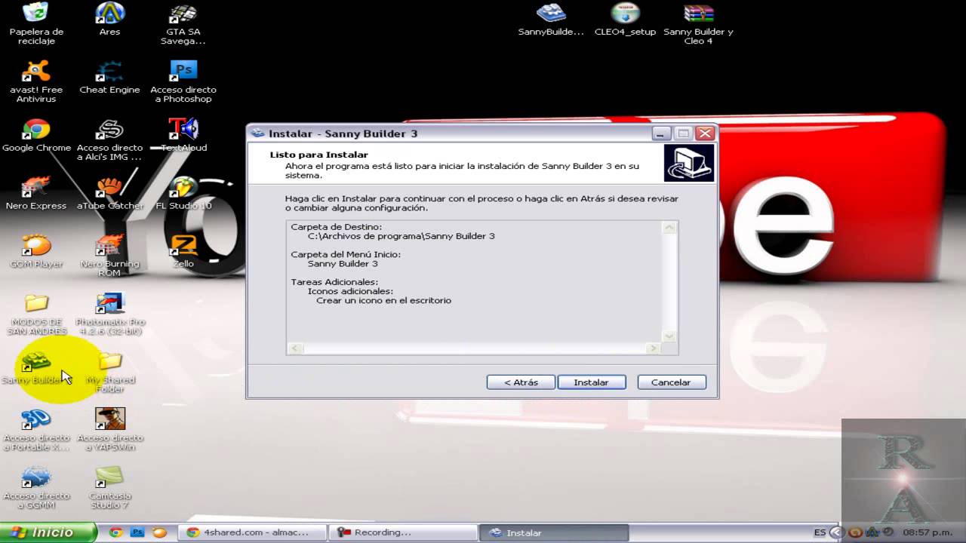966x543 pixels.
Task: Select Acceso directo a Alci's IMG icon
Action: [x=109, y=140]
